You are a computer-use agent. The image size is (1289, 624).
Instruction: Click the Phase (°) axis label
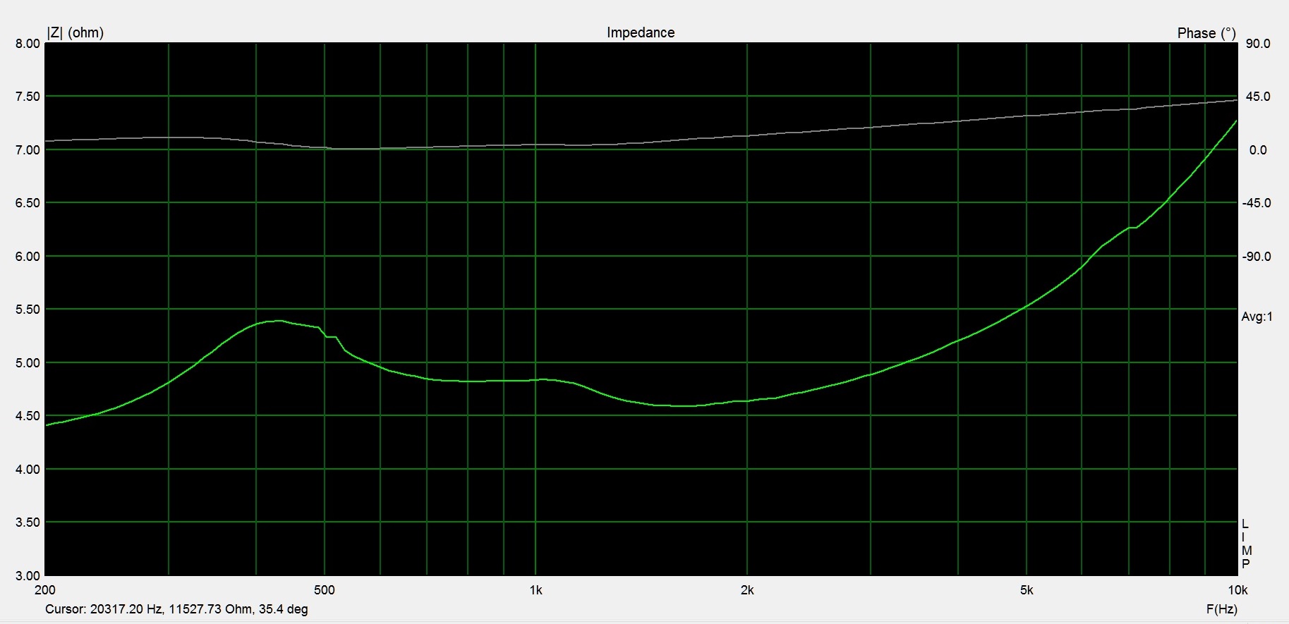click(x=1206, y=33)
